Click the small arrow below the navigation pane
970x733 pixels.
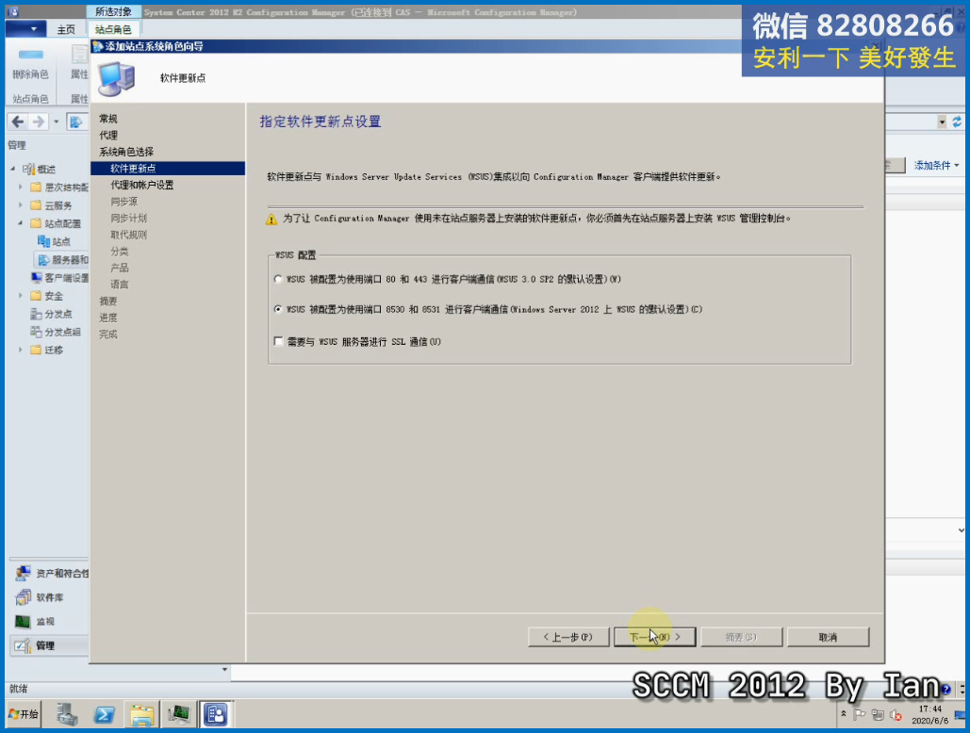click(x=224, y=669)
